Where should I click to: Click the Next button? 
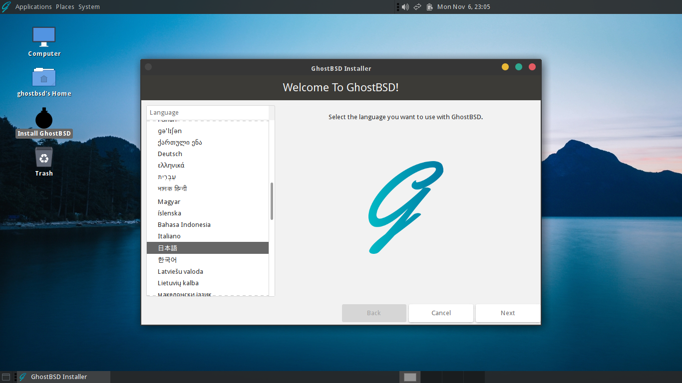(x=508, y=313)
